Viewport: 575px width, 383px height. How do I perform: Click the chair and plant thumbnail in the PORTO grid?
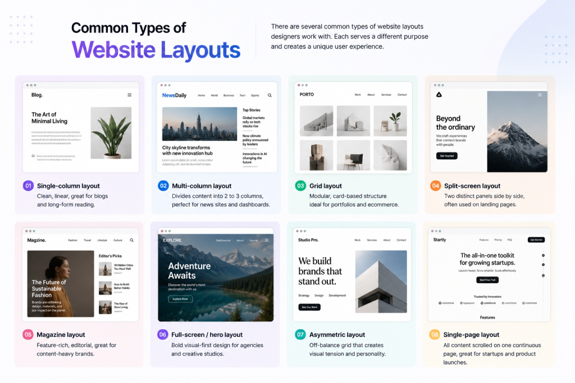(390, 121)
